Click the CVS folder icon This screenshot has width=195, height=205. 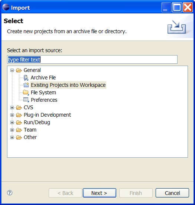click(x=19, y=107)
